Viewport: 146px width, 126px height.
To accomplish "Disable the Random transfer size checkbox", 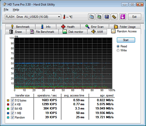I will point(13,117).
